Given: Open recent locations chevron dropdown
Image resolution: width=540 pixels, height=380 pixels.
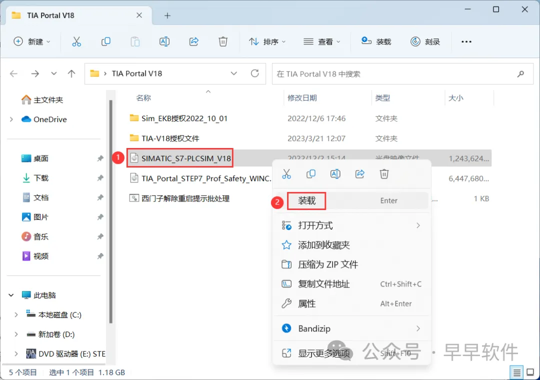Looking at the screenshot, I should [x=53, y=73].
